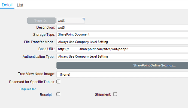The height and width of the screenshot is (108, 188).
Task: Switch to the Detail tab
Action: click(x=7, y=5)
